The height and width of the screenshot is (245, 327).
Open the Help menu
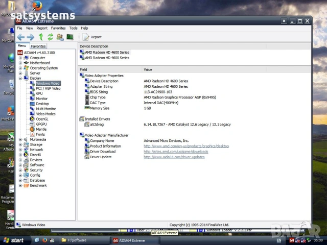point(84,28)
